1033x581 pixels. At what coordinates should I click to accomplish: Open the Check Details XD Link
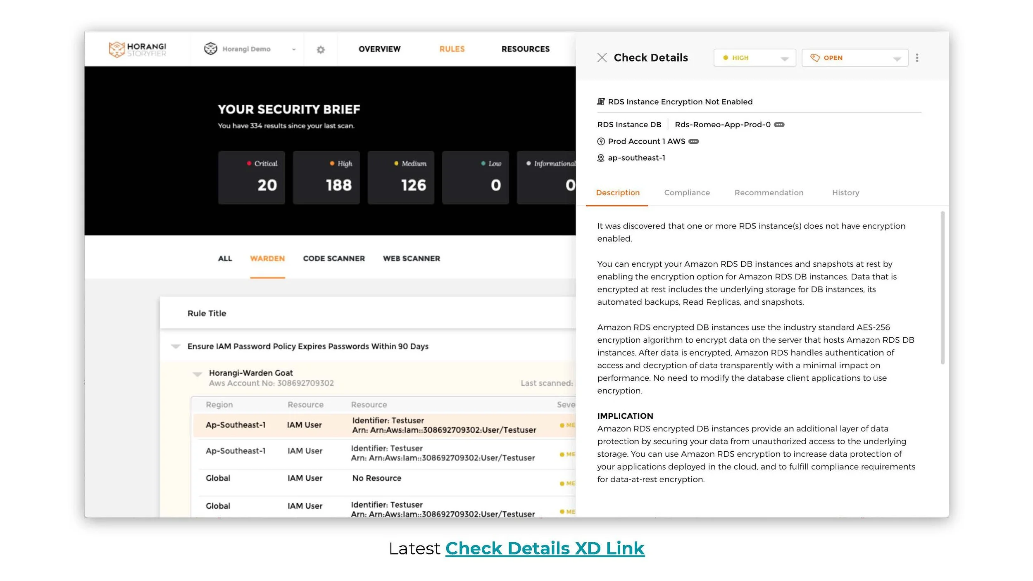point(545,548)
